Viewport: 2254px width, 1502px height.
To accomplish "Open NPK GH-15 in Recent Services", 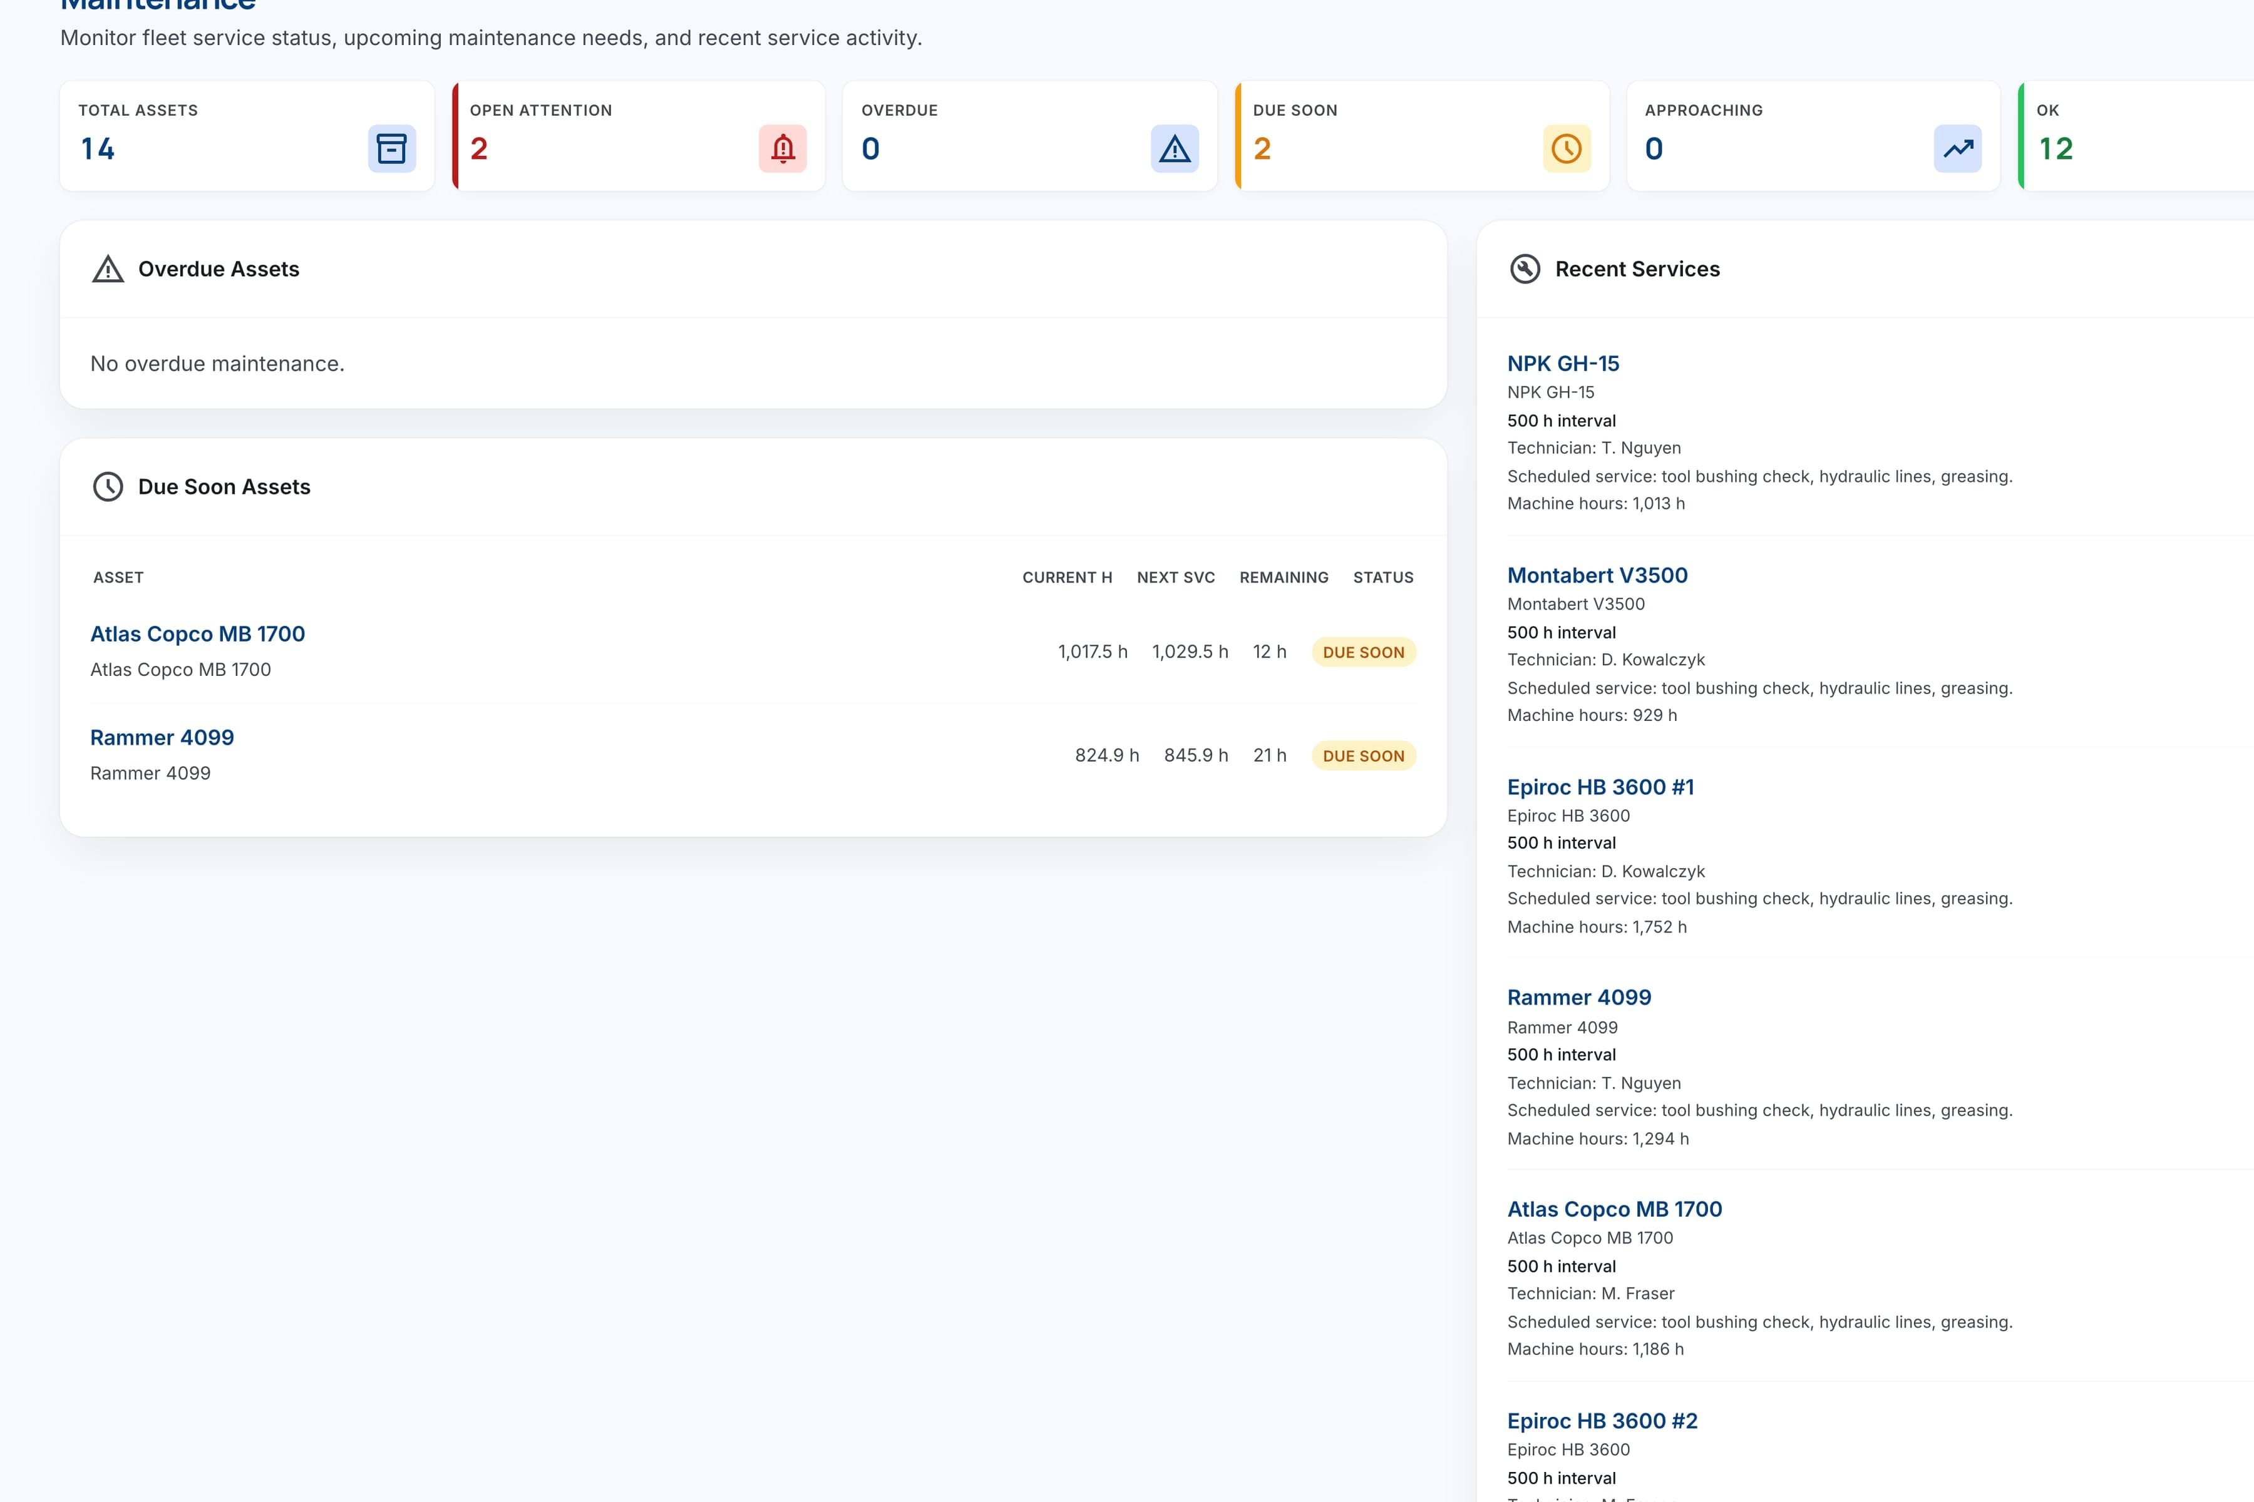I will point(1563,364).
